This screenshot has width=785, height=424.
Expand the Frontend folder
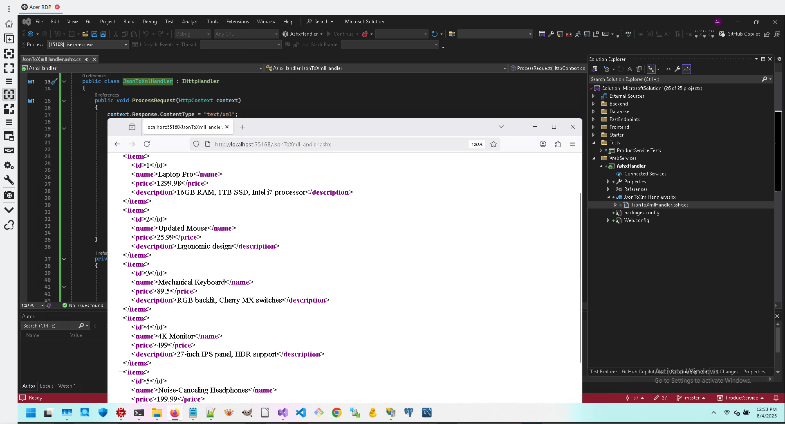[x=594, y=127]
